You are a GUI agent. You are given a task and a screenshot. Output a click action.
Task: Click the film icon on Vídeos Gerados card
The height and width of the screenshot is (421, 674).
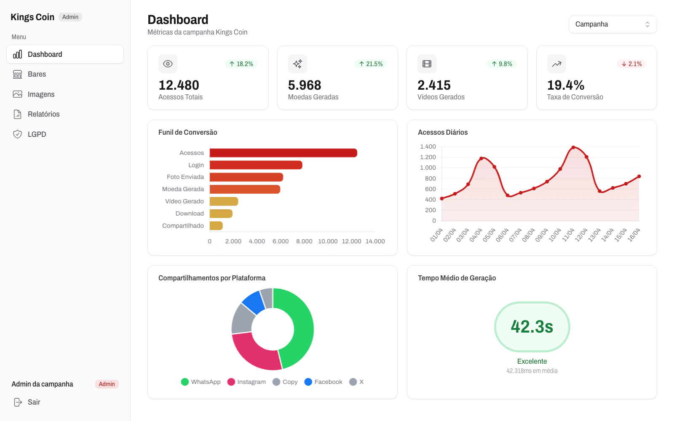(427, 64)
